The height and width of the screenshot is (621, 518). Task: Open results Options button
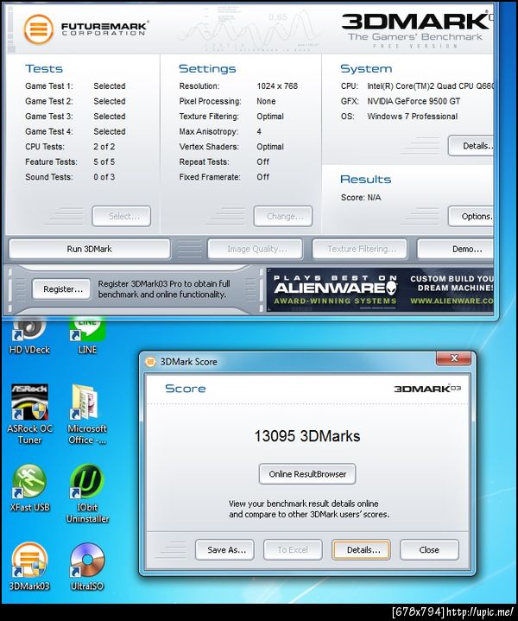tap(471, 216)
